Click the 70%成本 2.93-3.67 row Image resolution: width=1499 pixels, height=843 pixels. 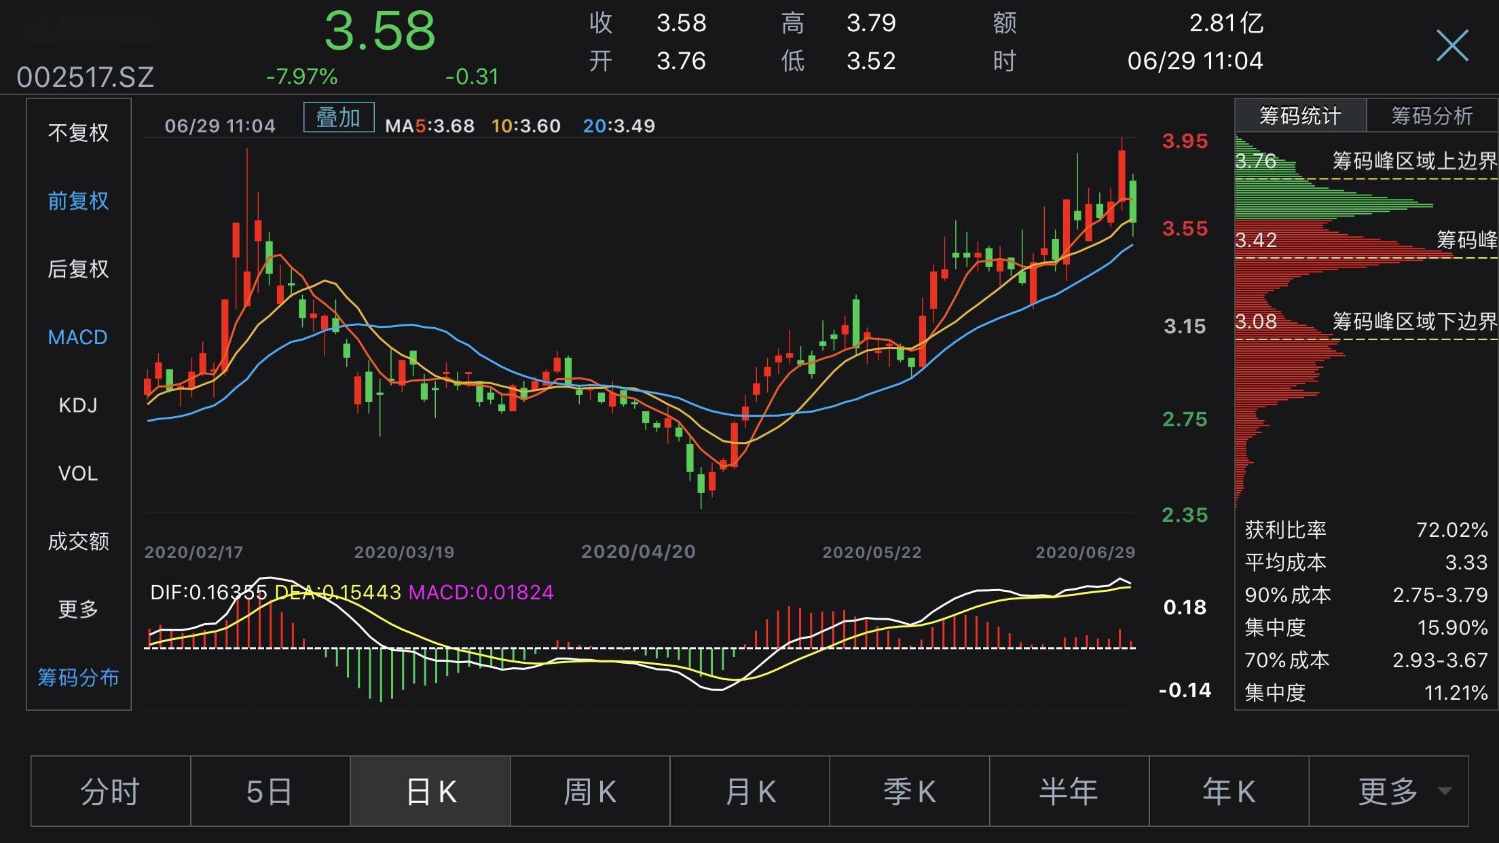1366,660
